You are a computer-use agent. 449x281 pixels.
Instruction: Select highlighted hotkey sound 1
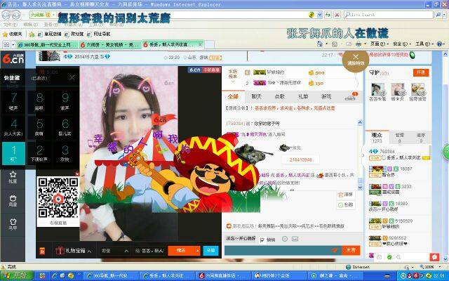[x=13, y=153]
